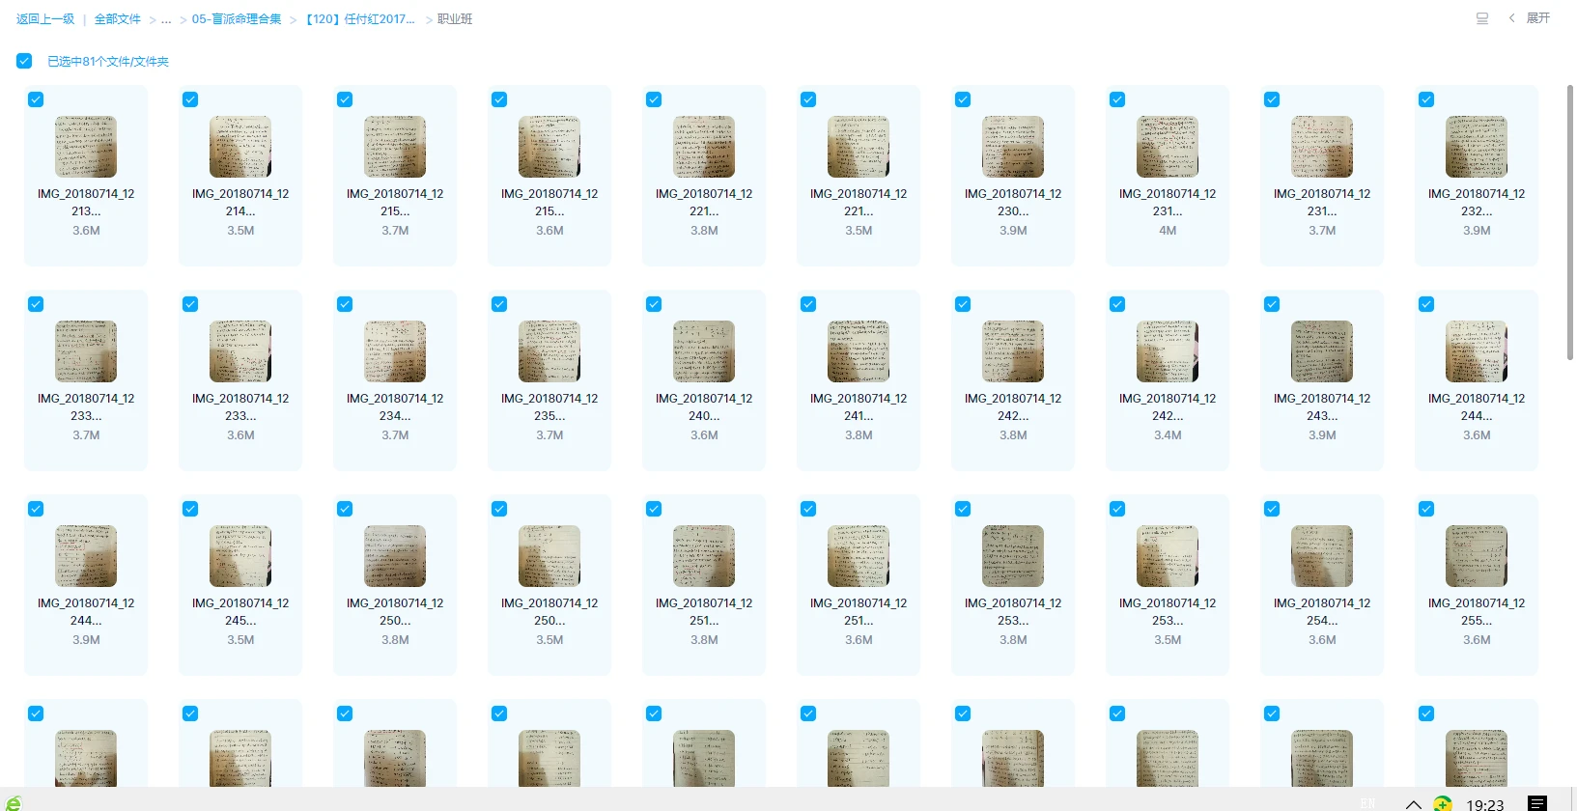Go back via 返回上一级 link
The image size is (1577, 811).
[44, 19]
